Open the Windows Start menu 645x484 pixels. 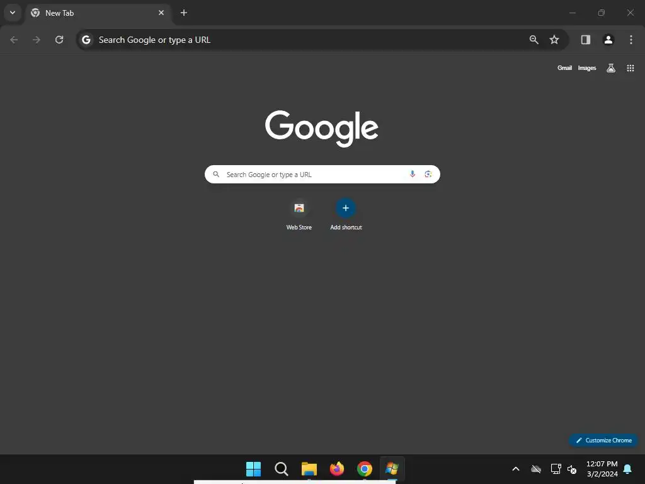253,469
